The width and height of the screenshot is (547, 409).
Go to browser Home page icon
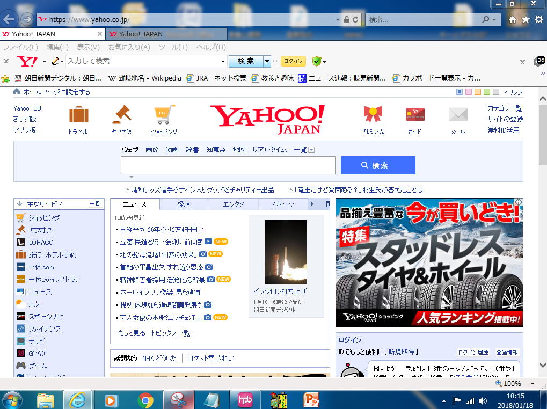point(513,19)
